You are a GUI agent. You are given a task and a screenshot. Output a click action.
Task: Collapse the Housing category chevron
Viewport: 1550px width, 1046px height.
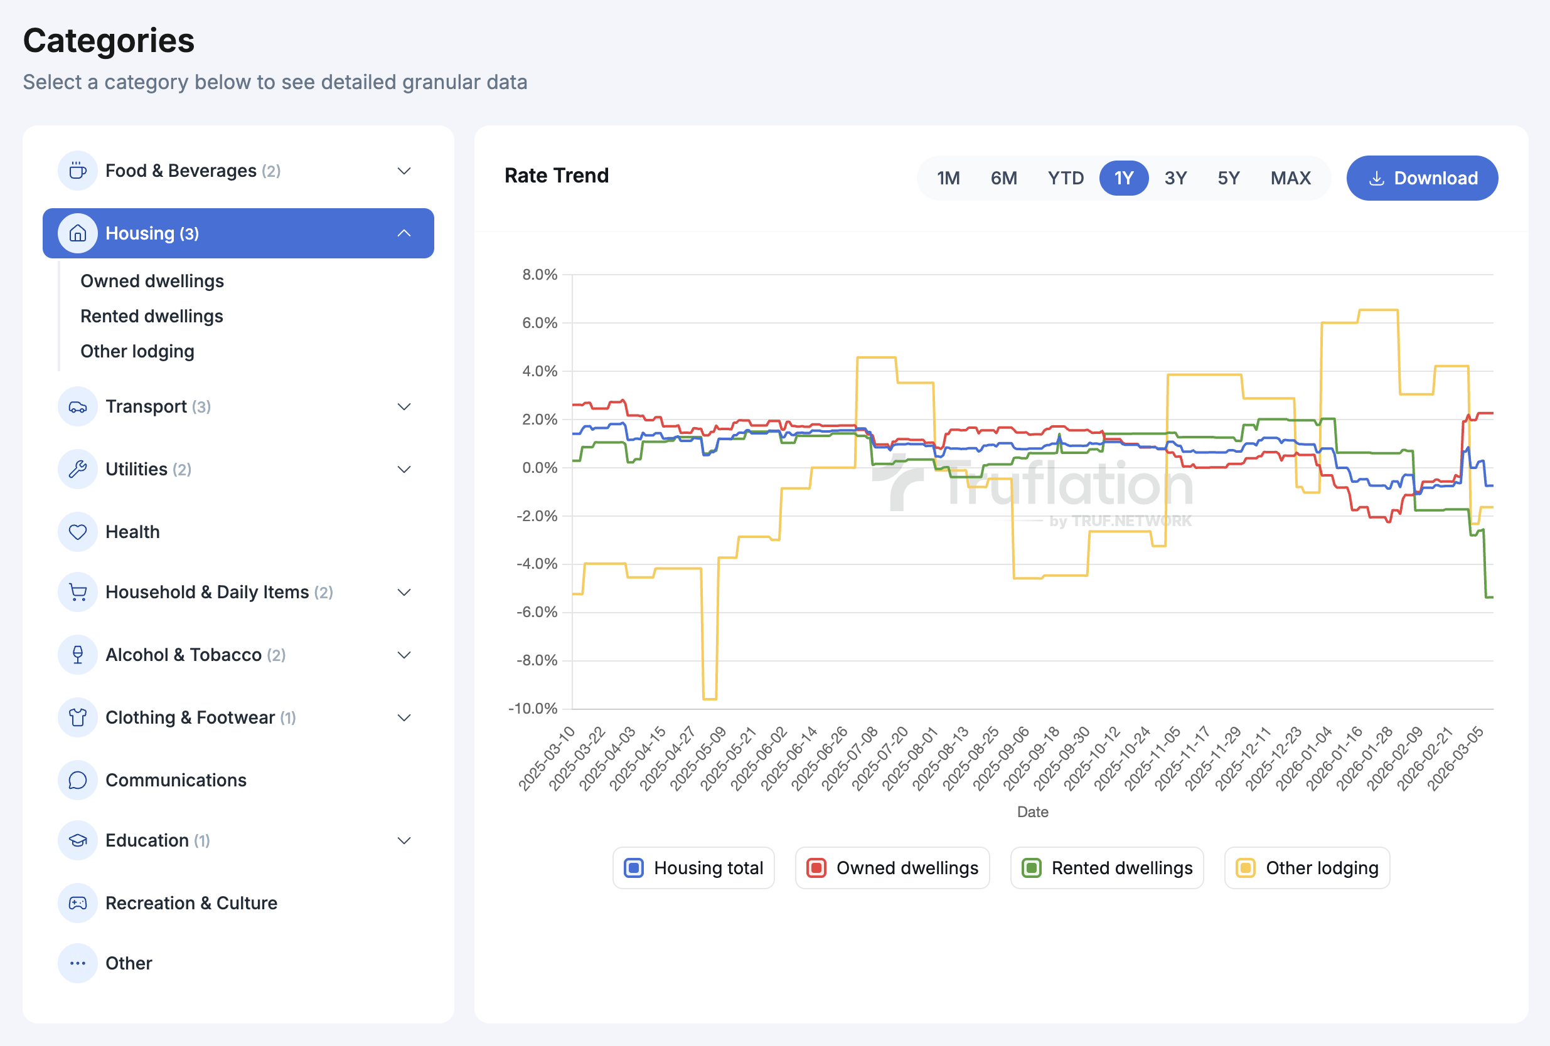click(404, 233)
